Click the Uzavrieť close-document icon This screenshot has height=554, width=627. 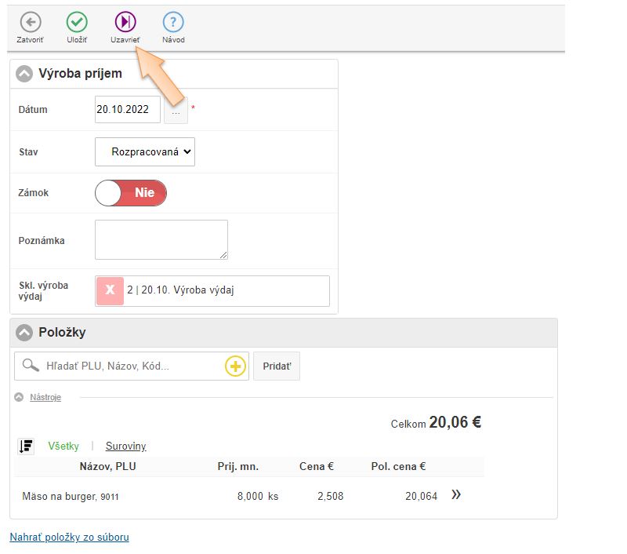click(x=125, y=22)
